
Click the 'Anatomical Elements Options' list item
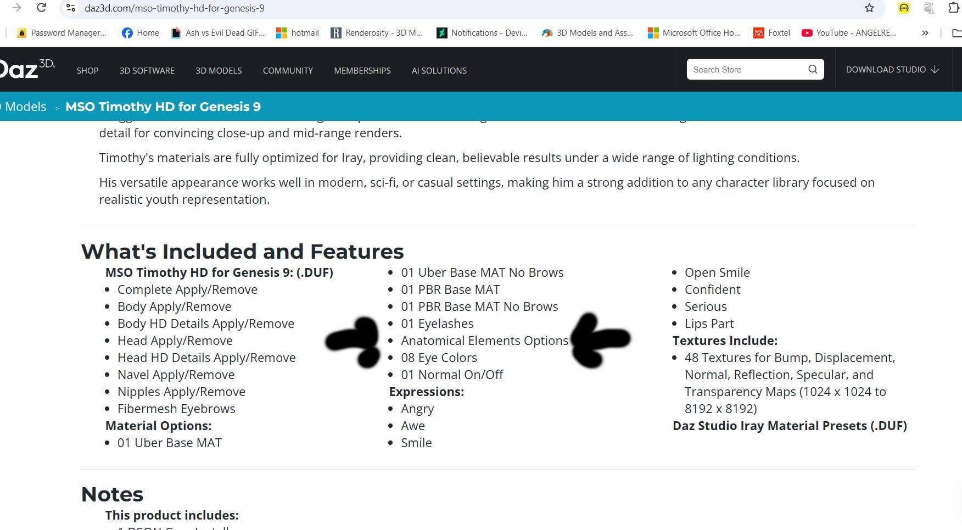(x=484, y=341)
